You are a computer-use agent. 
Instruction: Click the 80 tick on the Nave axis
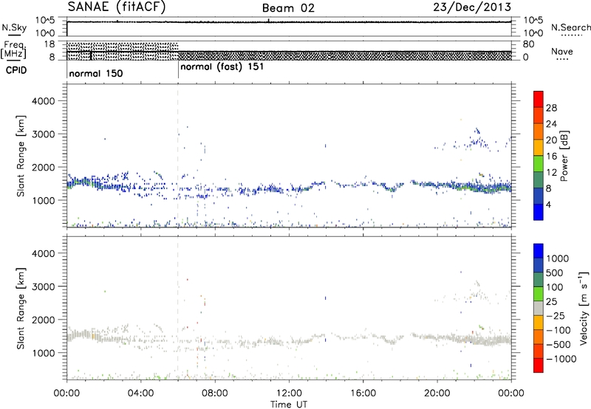pos(529,44)
